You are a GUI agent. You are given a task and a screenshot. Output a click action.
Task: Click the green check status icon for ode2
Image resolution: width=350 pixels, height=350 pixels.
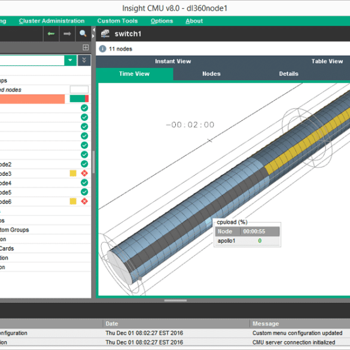84,164
